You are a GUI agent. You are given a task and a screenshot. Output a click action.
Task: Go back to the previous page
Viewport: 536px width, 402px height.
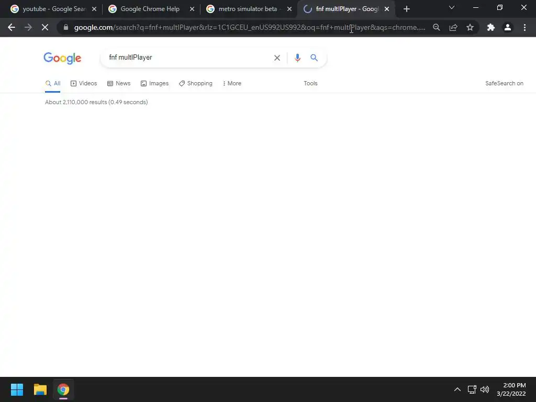point(12,27)
